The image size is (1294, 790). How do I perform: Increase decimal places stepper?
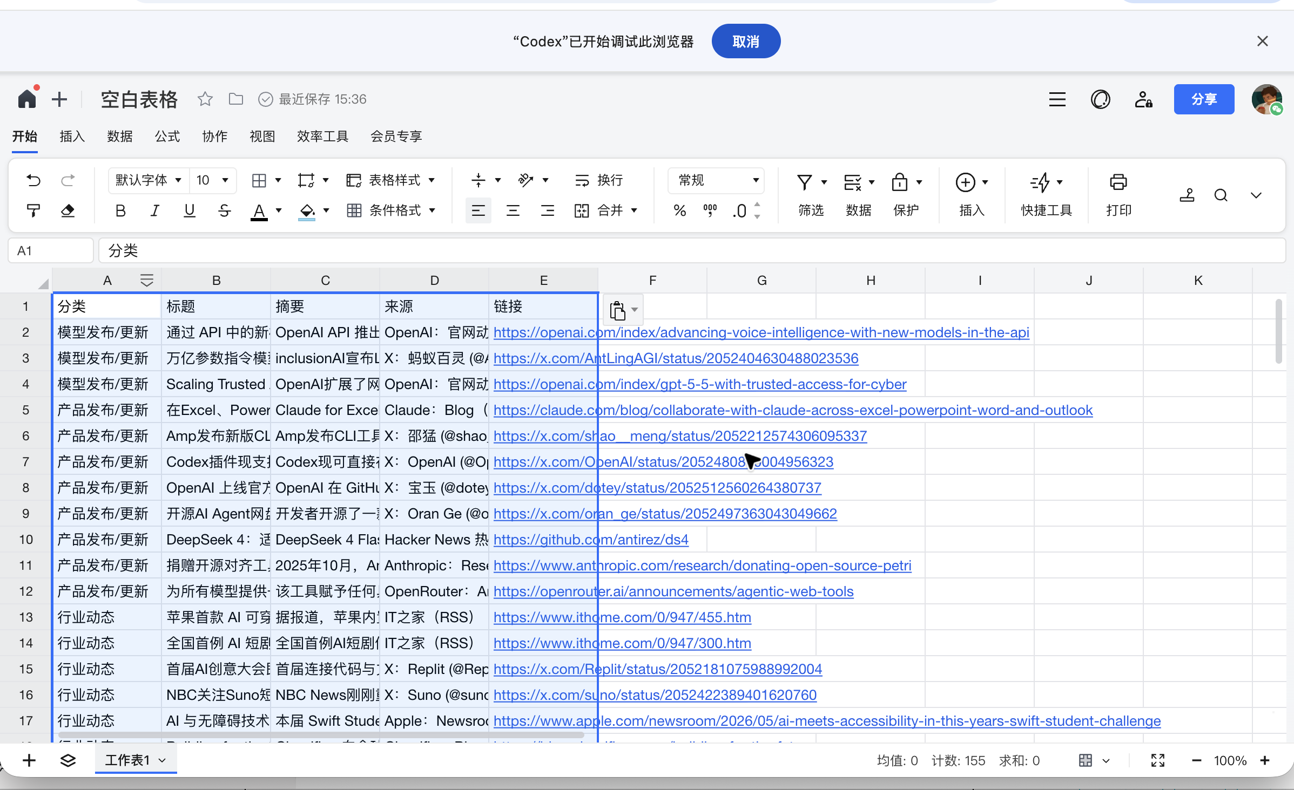(757, 205)
